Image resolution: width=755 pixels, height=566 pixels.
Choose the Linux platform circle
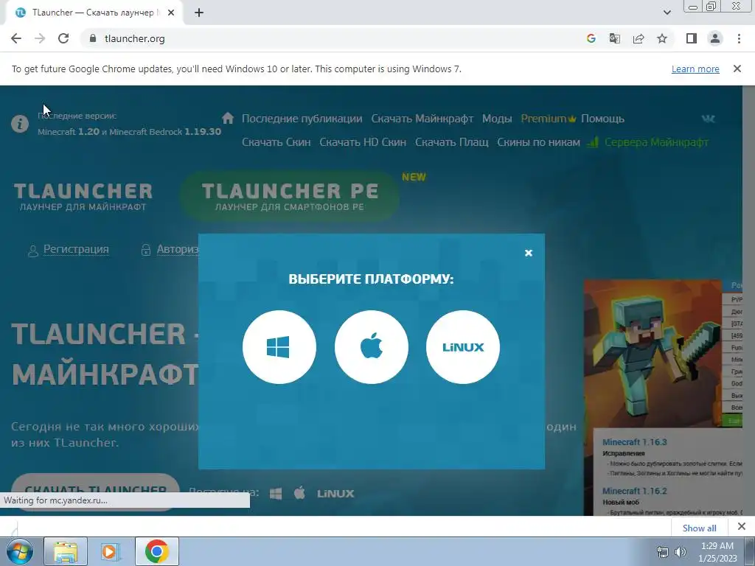pos(463,347)
